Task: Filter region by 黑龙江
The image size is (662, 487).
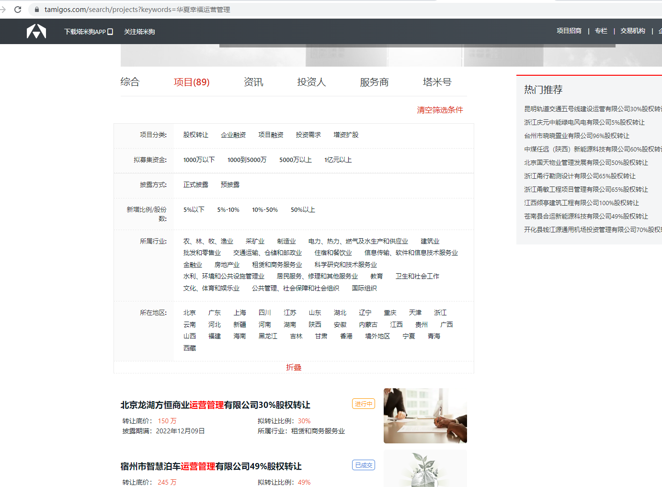Action: [268, 336]
